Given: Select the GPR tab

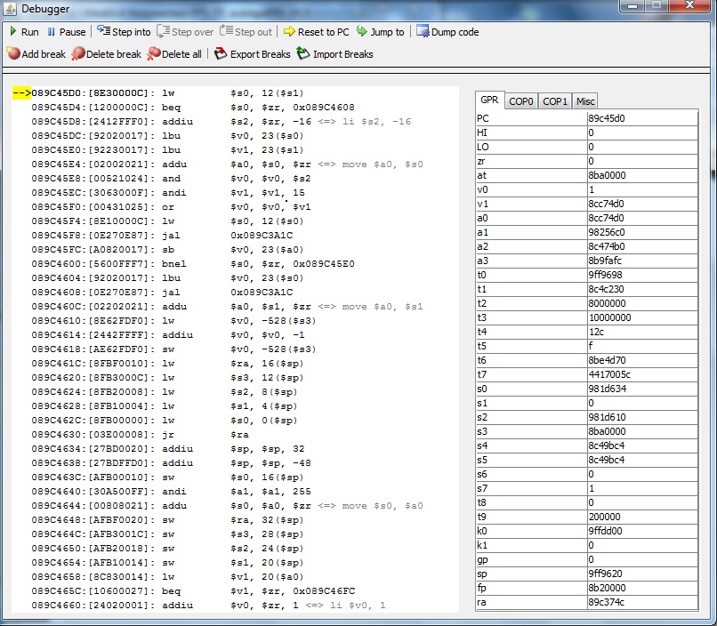Looking at the screenshot, I should (x=489, y=100).
